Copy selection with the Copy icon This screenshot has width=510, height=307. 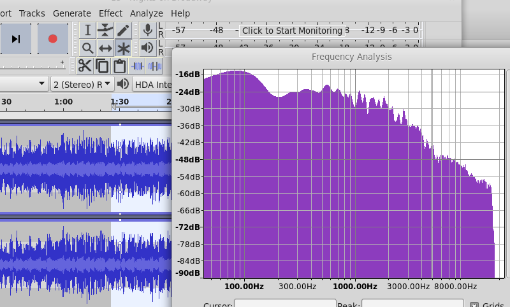tap(103, 66)
